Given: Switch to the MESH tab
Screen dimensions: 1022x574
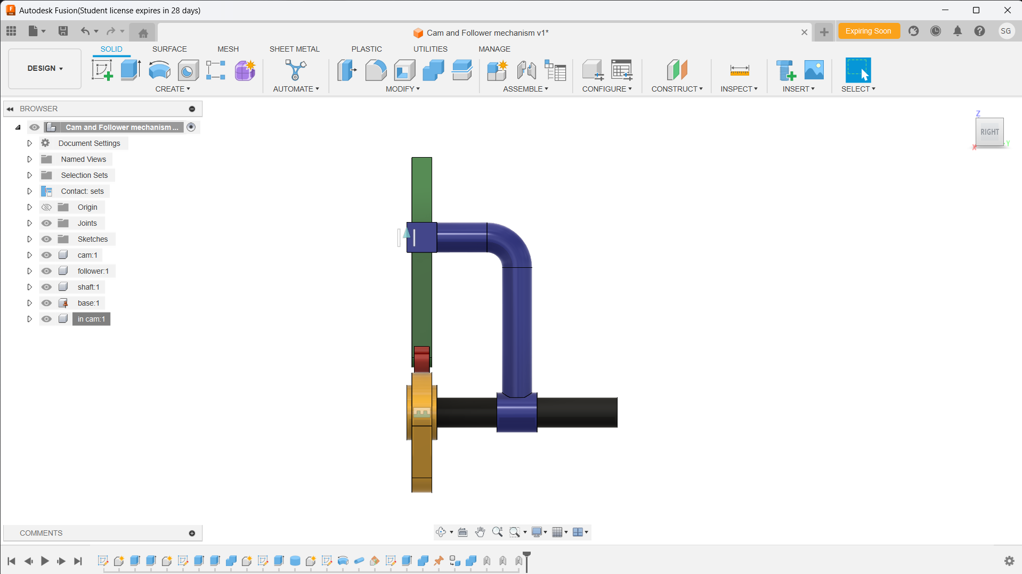Looking at the screenshot, I should pyautogui.click(x=228, y=49).
